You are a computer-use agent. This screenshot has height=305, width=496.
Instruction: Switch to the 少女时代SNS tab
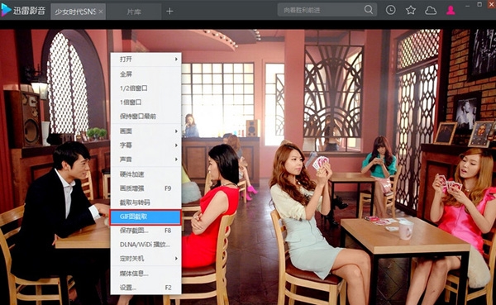79,12
